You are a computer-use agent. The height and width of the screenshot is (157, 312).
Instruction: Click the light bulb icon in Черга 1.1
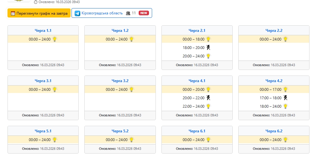pyautogui.click(x=55, y=39)
